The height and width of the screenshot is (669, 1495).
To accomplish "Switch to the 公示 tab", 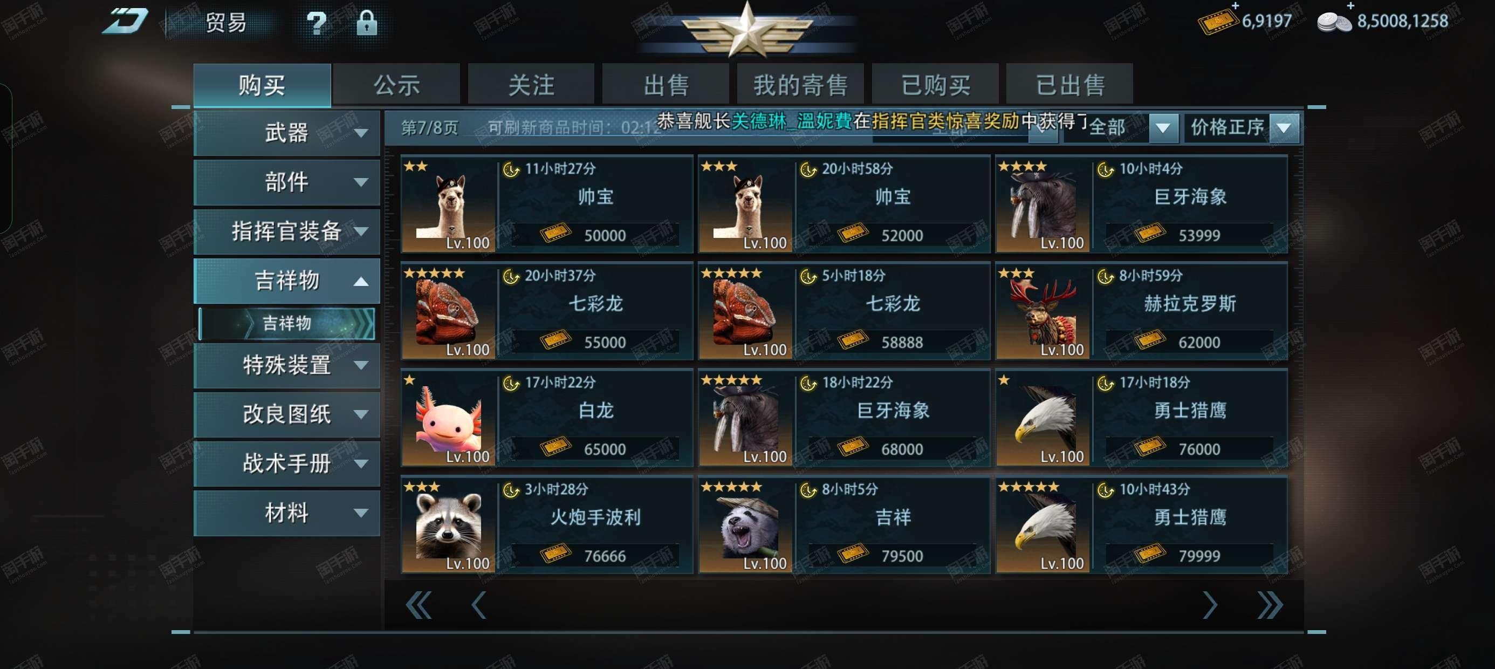I will [396, 85].
